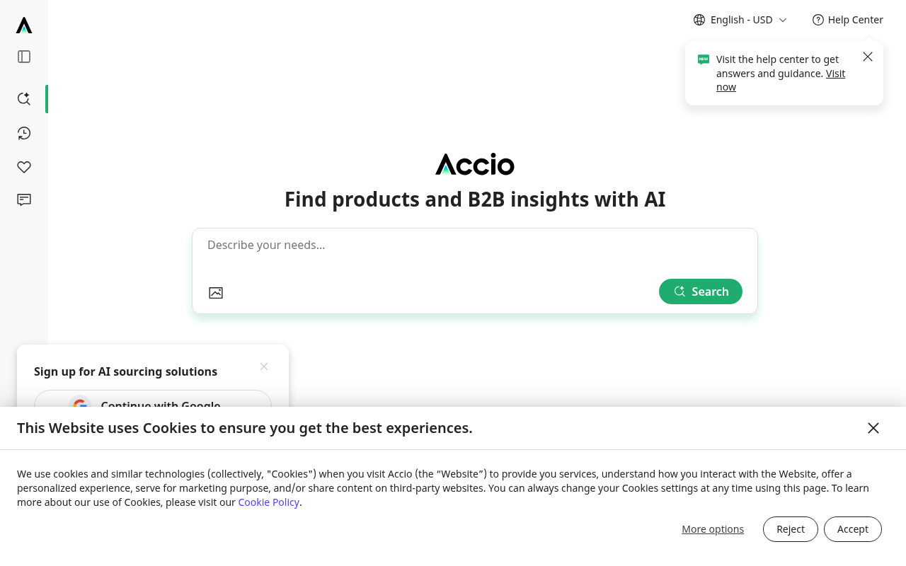Select Continue with Google
Screen dimensions: 906x566
(x=152, y=405)
